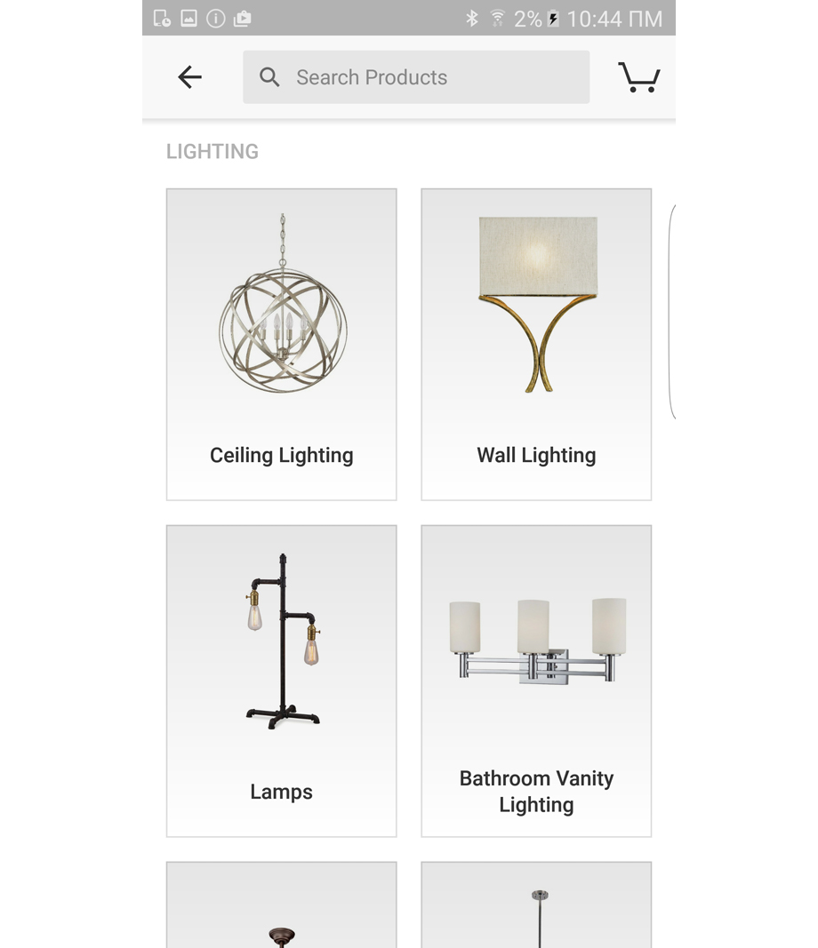818x948 pixels.
Task: Tap the back arrow icon
Action: click(189, 77)
